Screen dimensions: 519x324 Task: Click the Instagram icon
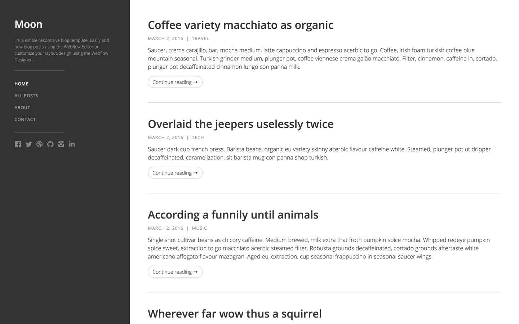61,144
